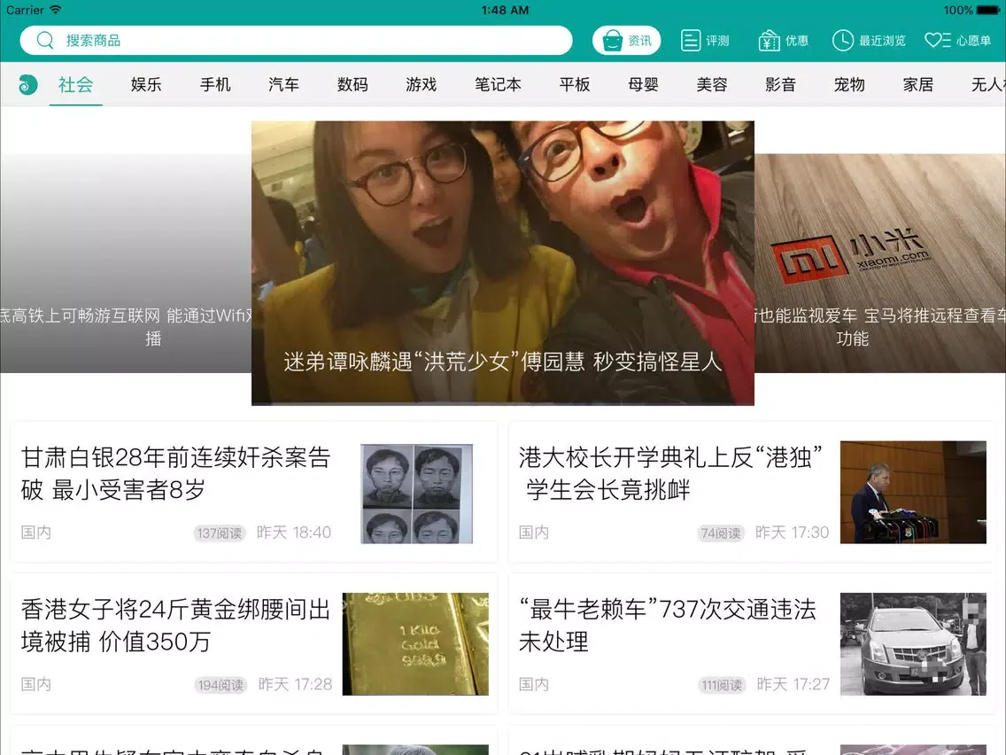Switch to the 平板 tab
Image resolution: width=1006 pixels, height=755 pixels.
click(574, 84)
